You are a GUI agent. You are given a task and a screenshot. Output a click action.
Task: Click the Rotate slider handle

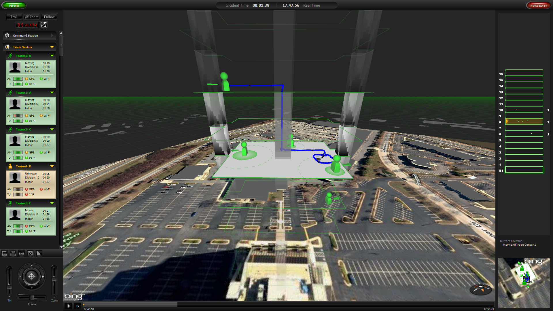tap(32, 298)
